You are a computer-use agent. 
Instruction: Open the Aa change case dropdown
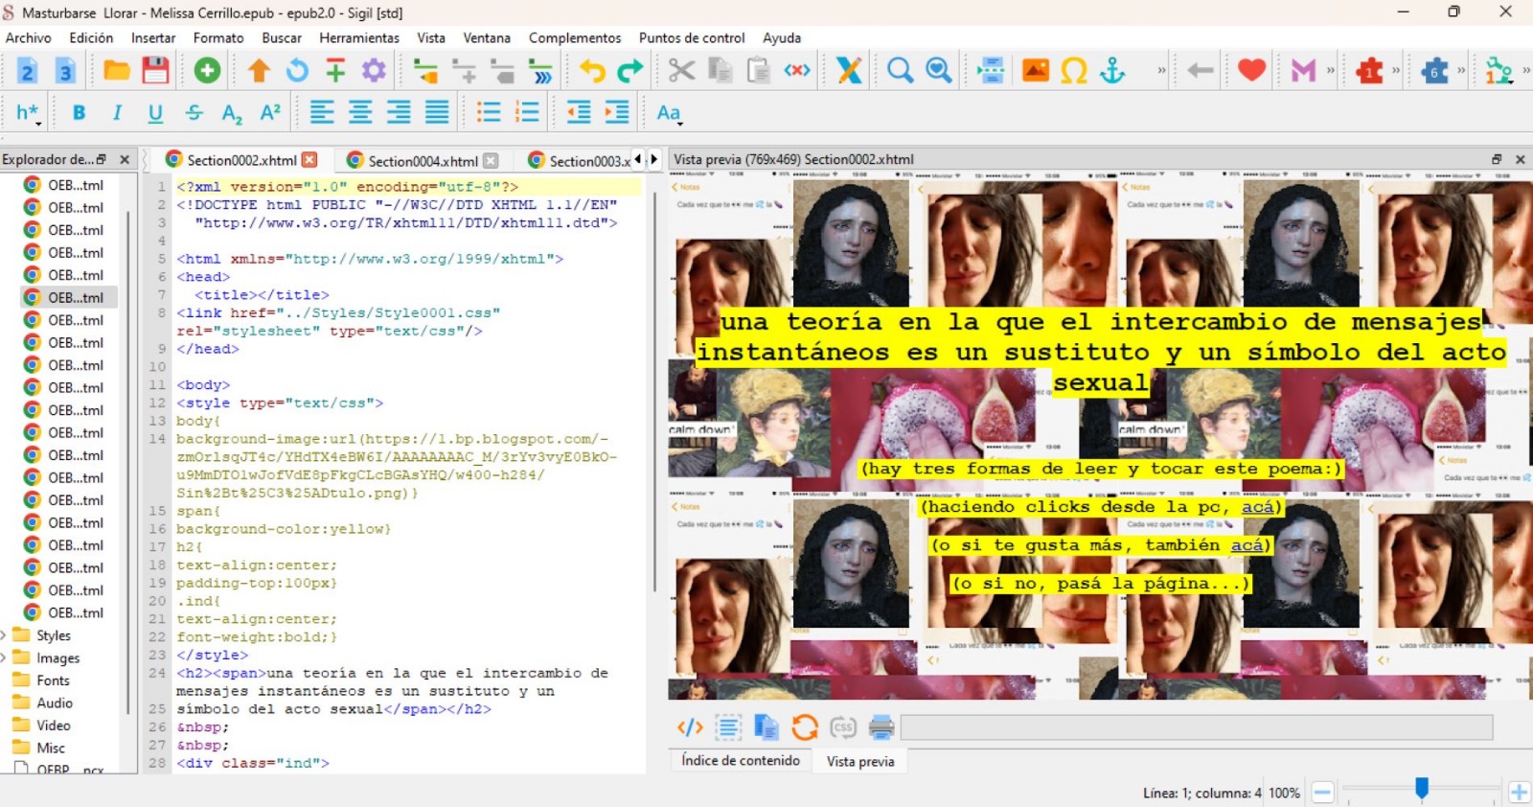click(669, 113)
